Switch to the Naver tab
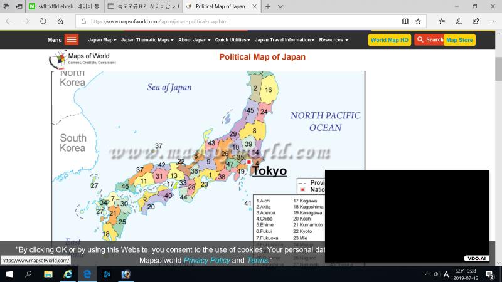 click(65, 6)
